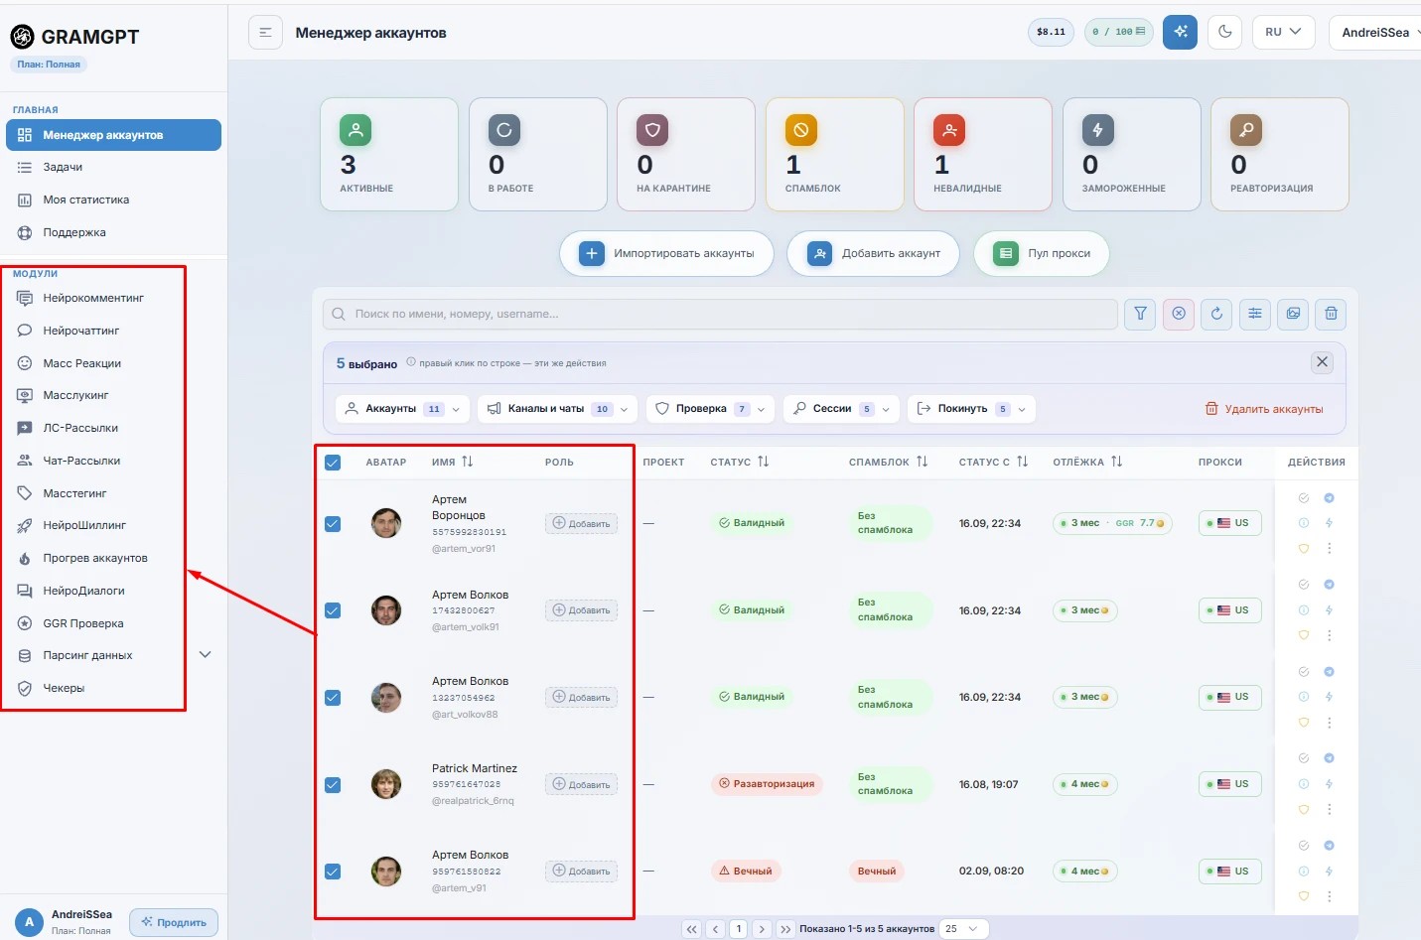Open GGR Проверка module
The height and width of the screenshot is (940, 1421).
(83, 623)
